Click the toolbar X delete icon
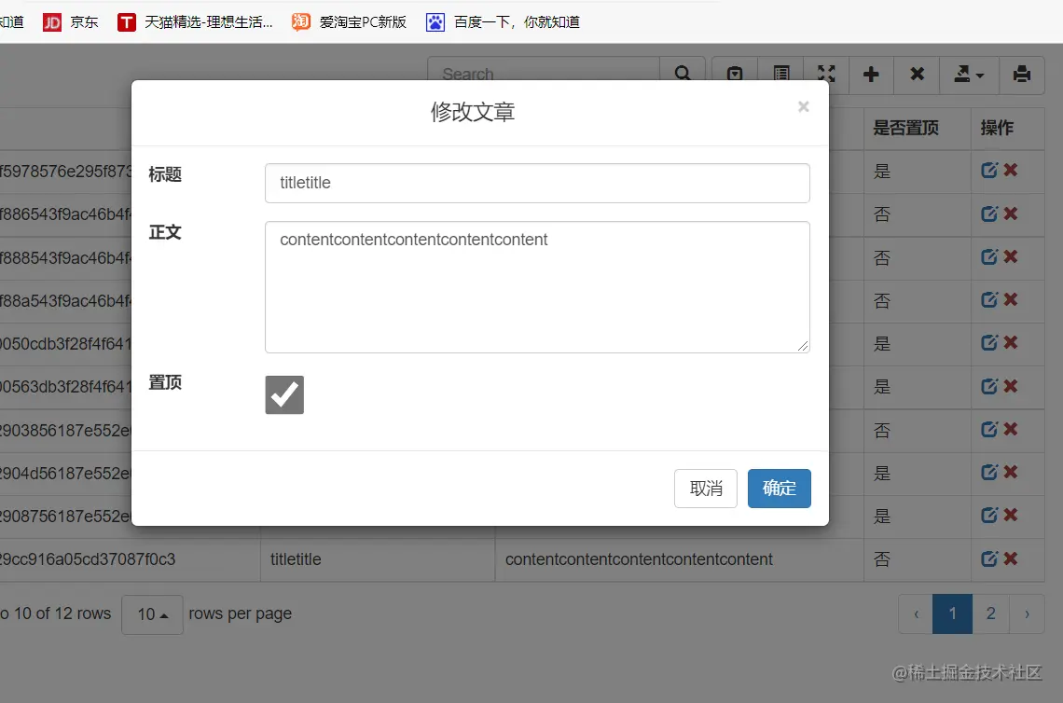The image size is (1063, 703). coord(917,74)
